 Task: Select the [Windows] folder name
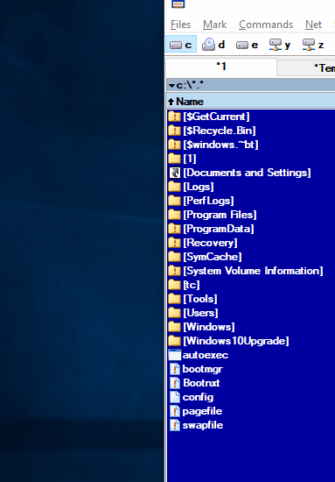tap(209, 327)
